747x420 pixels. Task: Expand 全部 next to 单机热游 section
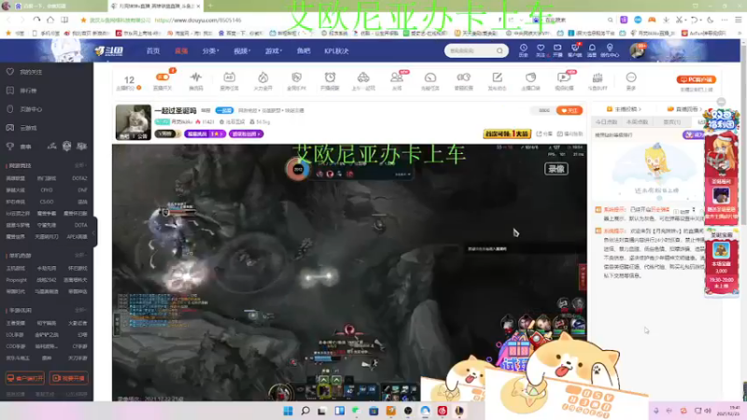80,255
